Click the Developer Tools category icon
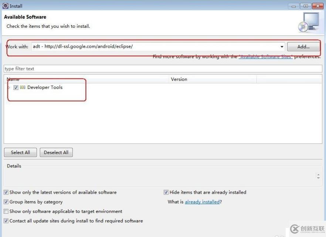Image resolution: width=326 pixels, height=237 pixels. click(23, 87)
